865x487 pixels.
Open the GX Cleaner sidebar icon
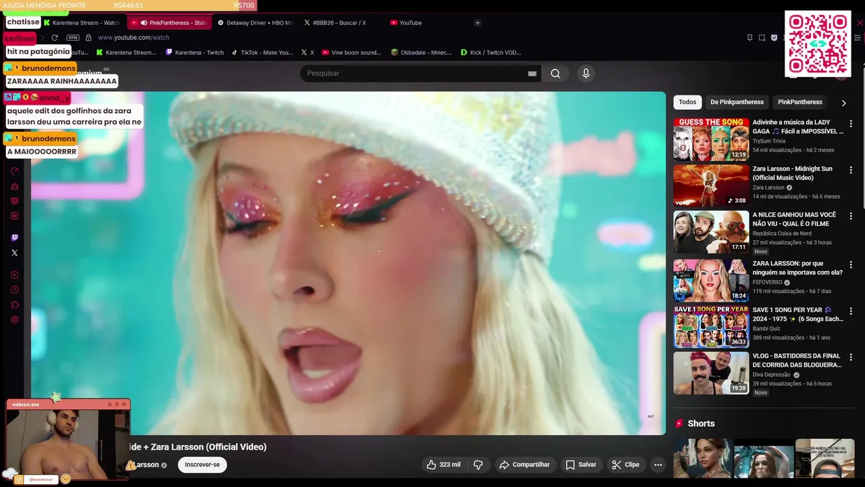[15, 186]
